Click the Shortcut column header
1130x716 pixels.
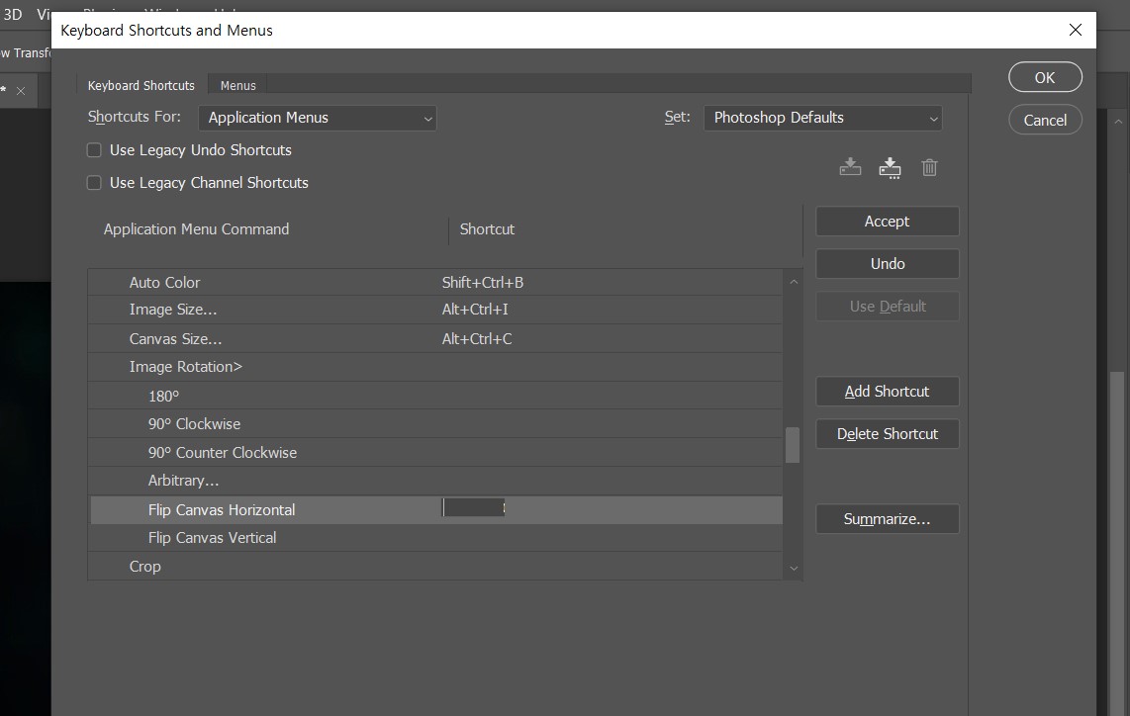coord(487,229)
